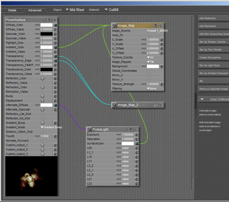This screenshot has width=229, height=202.
Task: Switch to the Advanced tab
Action: (x=35, y=10)
